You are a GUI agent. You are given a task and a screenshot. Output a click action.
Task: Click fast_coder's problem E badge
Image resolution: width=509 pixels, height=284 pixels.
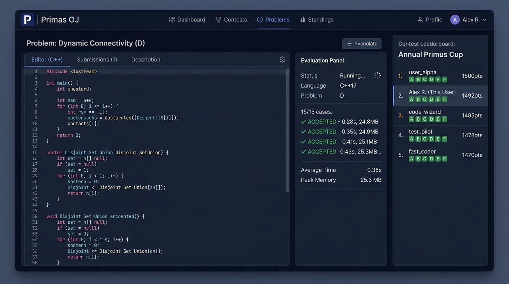(x=438, y=159)
